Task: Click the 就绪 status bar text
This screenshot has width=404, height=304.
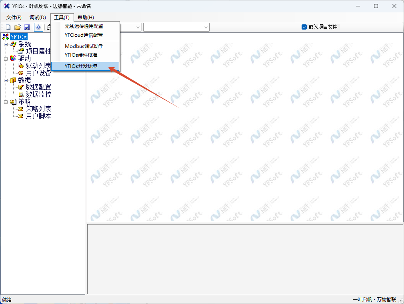Action: click(7, 300)
